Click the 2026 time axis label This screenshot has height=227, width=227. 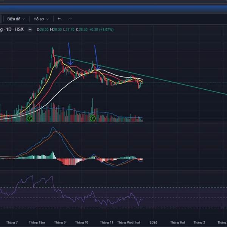click(154, 222)
